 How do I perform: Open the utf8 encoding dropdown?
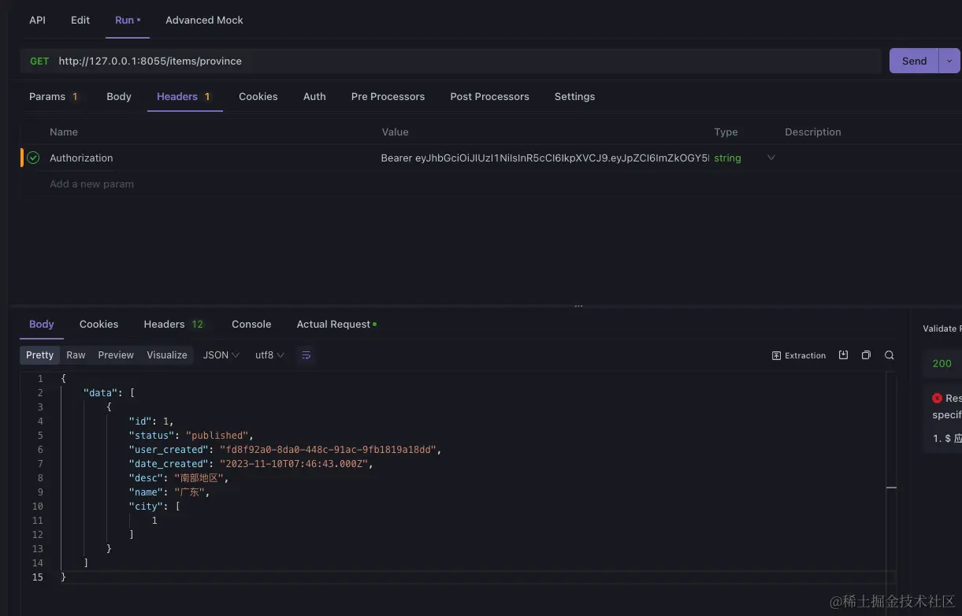click(269, 354)
